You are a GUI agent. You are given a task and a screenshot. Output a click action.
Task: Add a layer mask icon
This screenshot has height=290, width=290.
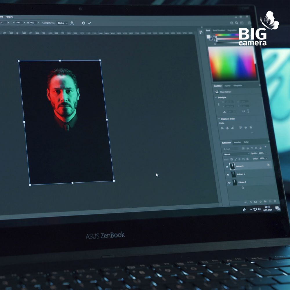pos(255,202)
